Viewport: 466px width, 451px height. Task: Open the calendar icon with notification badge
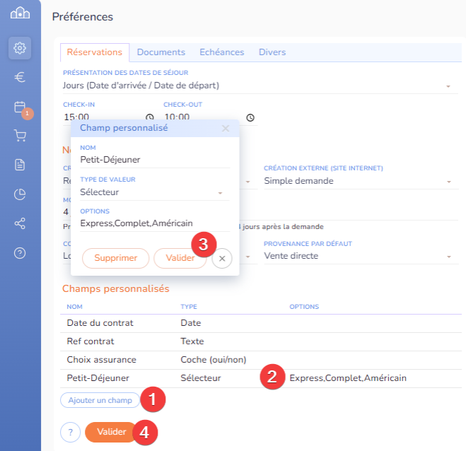[x=20, y=107]
